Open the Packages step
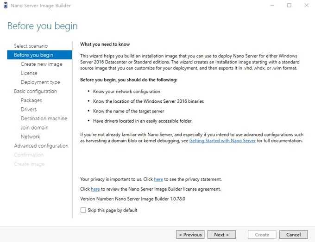 click(31, 100)
